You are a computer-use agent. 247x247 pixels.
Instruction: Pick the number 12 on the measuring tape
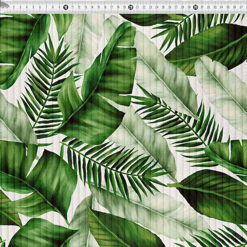coord(79,7)
